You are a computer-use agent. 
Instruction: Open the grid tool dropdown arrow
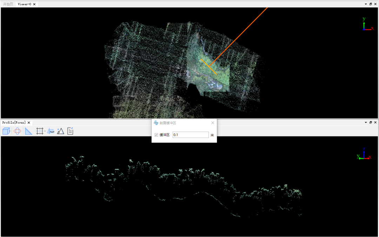point(45,131)
